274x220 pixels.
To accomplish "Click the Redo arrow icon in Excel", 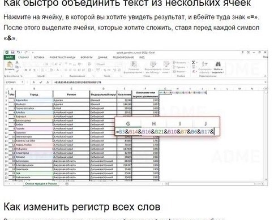I will [x=26, y=52].
